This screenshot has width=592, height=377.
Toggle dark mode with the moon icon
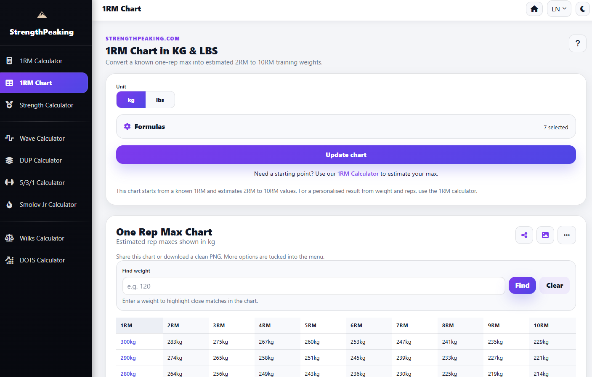[583, 9]
